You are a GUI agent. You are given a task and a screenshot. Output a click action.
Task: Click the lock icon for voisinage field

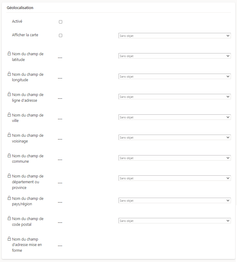(x=9, y=135)
